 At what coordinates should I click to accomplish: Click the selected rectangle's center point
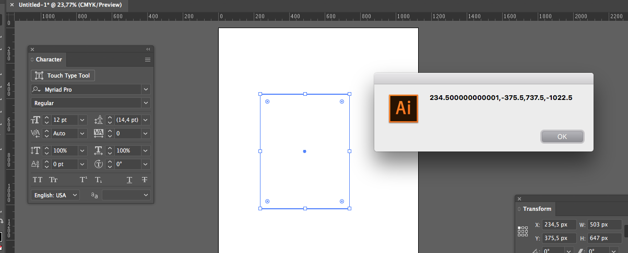click(305, 151)
